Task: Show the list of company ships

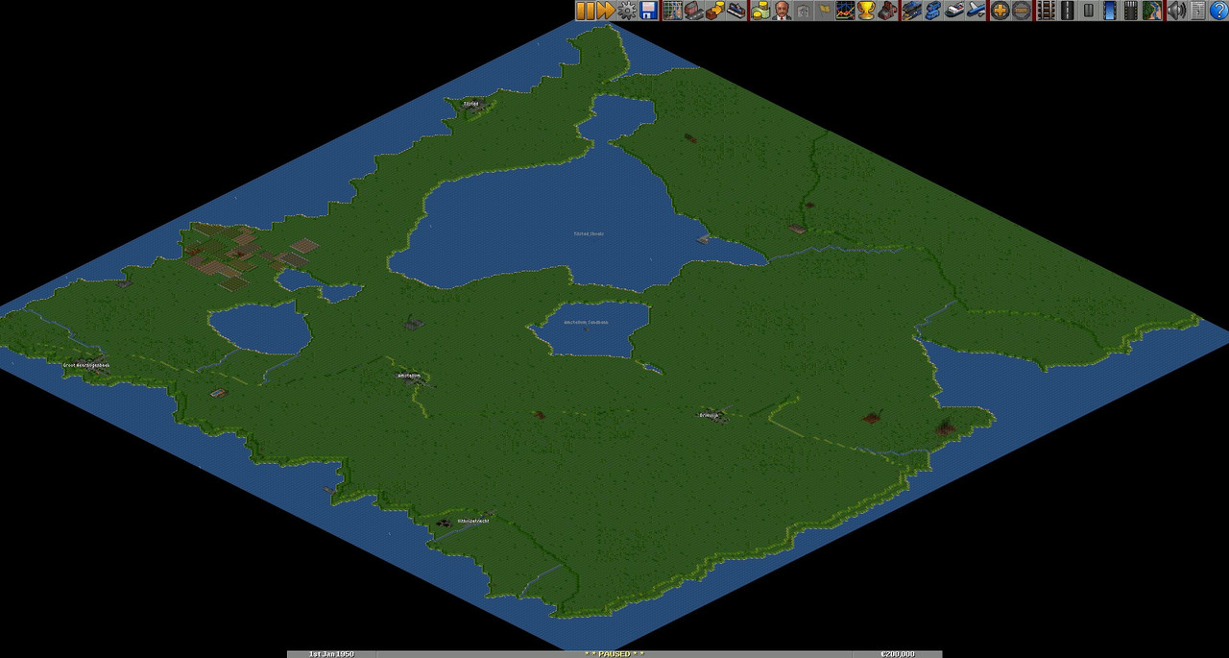Action: 952,11
